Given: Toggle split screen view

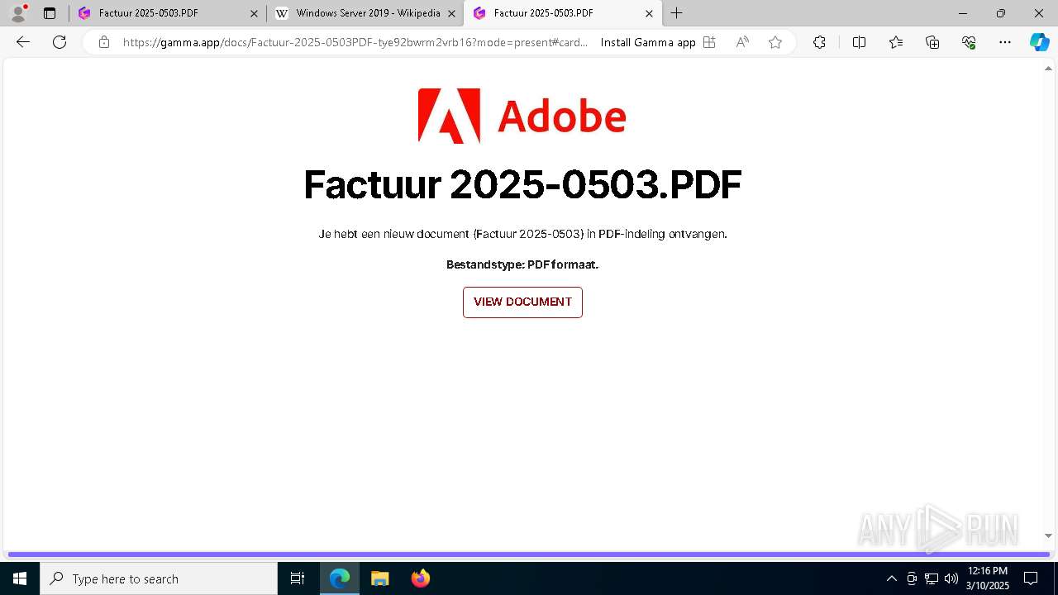Looking at the screenshot, I should click(859, 42).
